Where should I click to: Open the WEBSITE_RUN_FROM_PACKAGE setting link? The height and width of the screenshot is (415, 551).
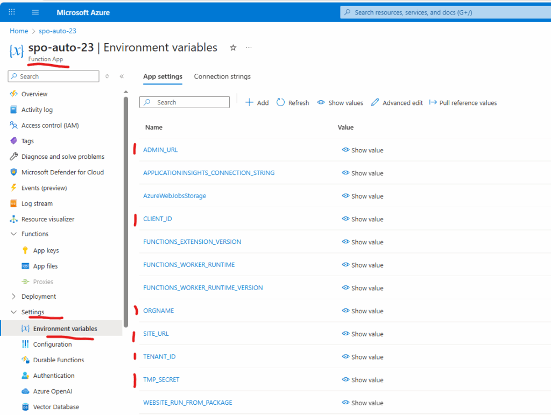point(188,402)
